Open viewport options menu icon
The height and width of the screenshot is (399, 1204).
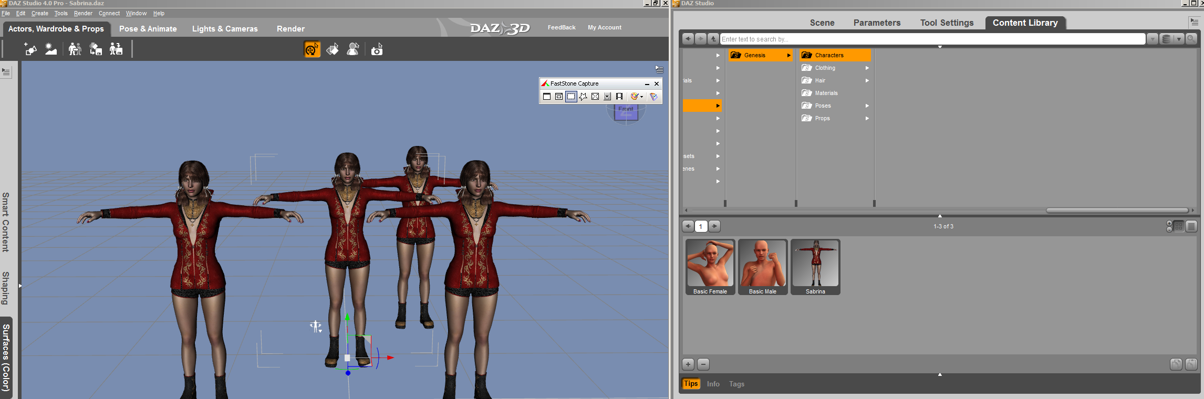coord(659,69)
